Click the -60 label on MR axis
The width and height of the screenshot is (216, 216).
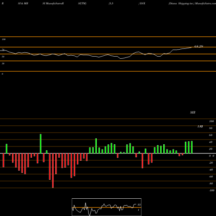[x=211, y=177]
